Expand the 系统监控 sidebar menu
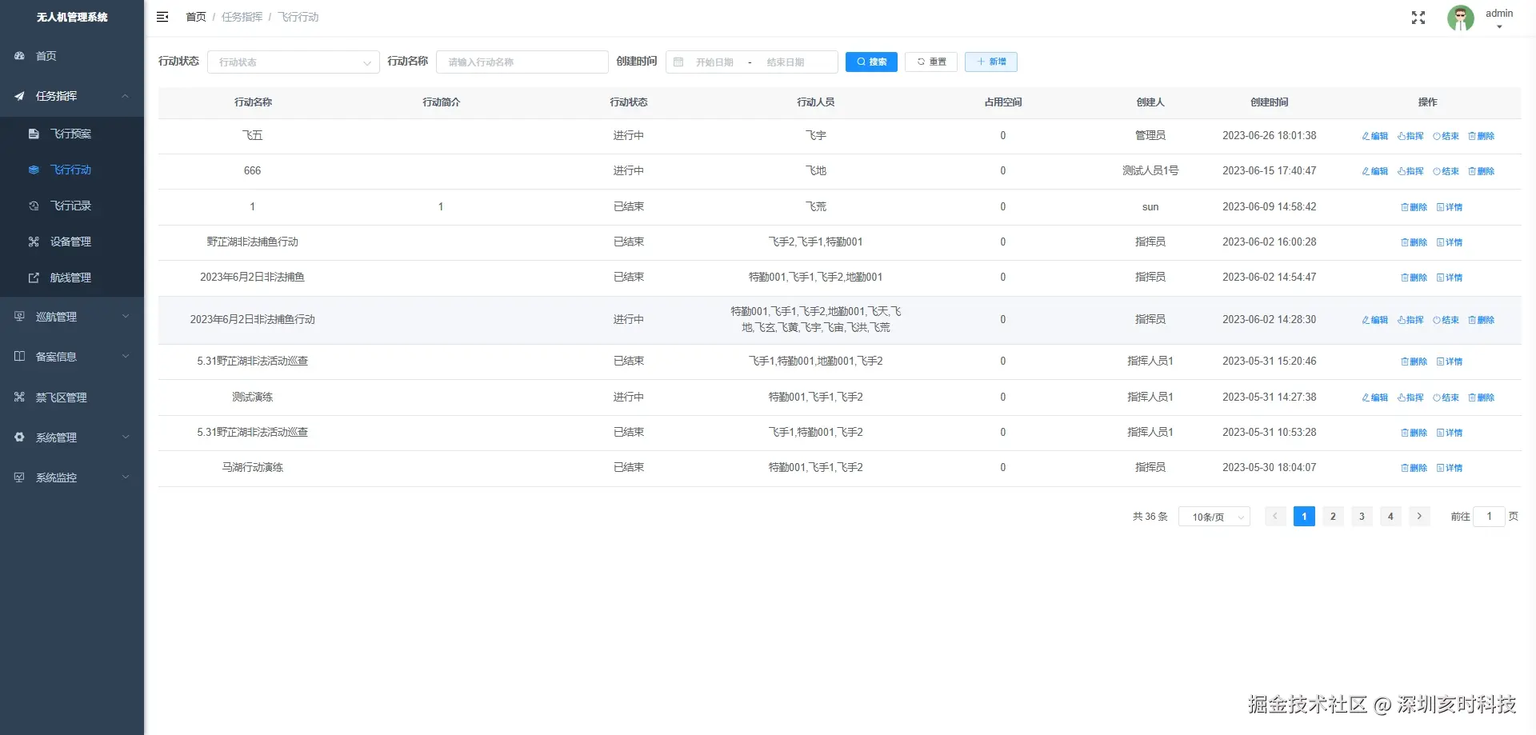The width and height of the screenshot is (1536, 735). (72, 477)
